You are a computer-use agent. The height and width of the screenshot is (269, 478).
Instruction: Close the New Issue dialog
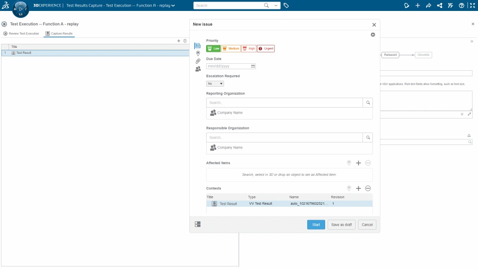(x=374, y=25)
